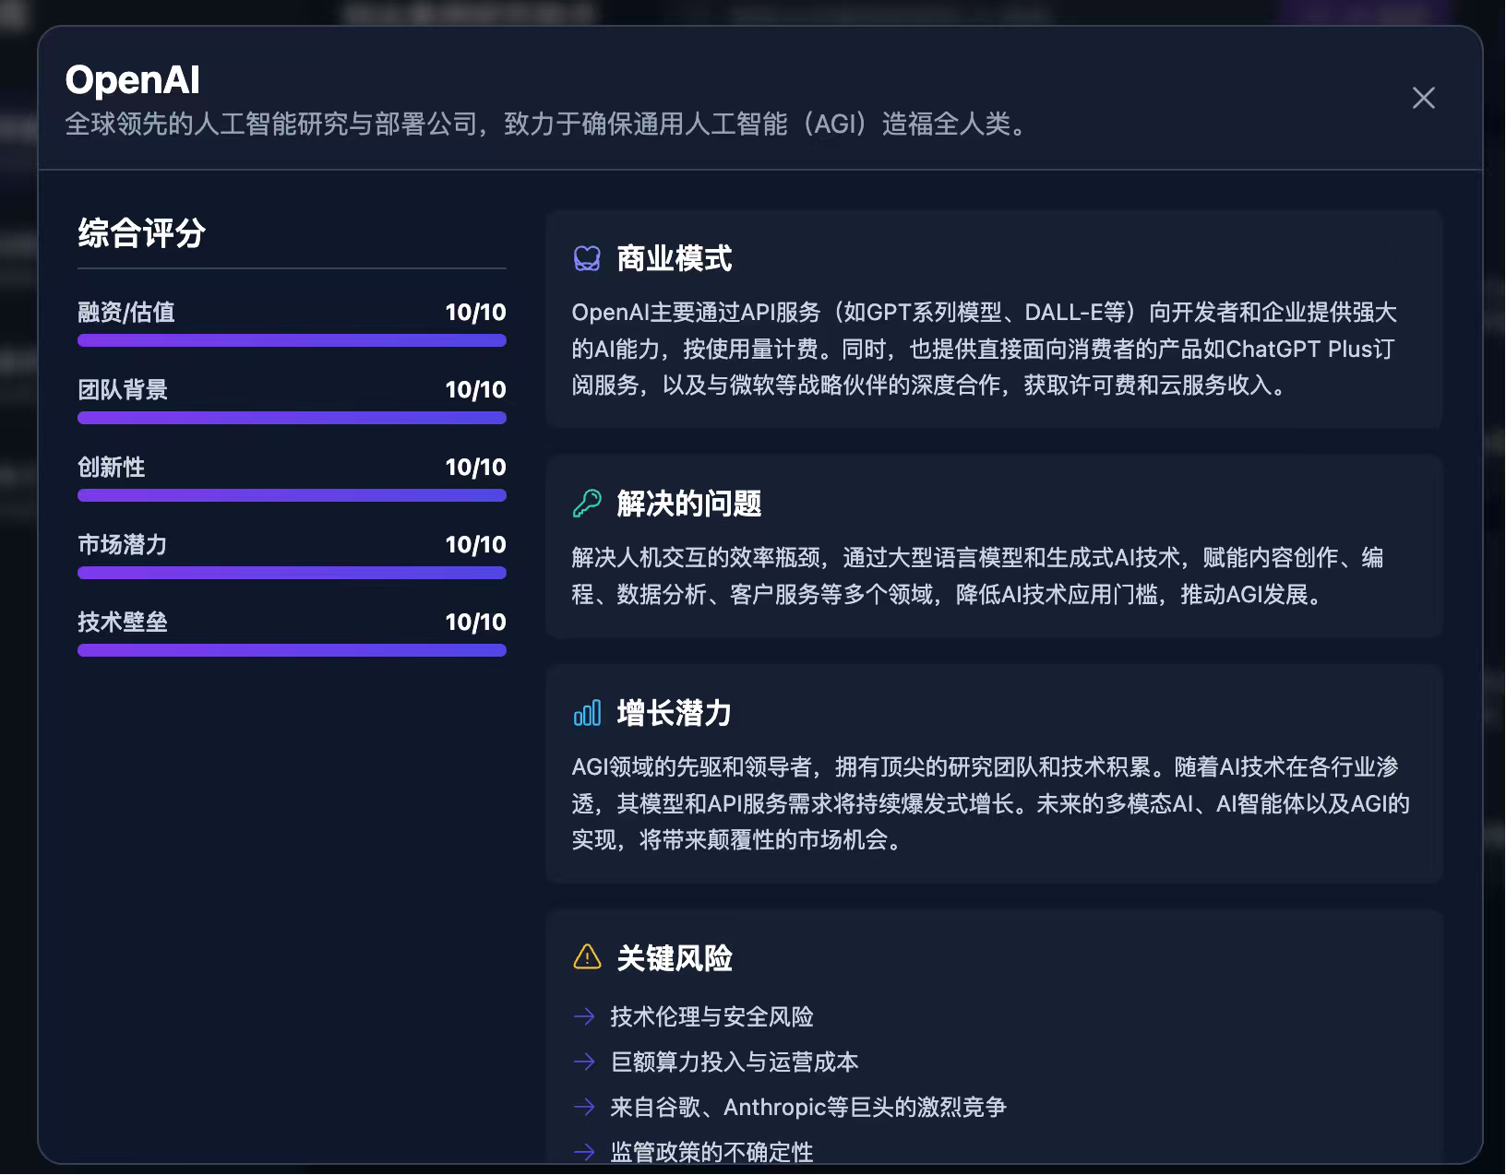Image resolution: width=1506 pixels, height=1175 pixels.
Task: Click the 综合评分 section heading
Action: point(141,233)
